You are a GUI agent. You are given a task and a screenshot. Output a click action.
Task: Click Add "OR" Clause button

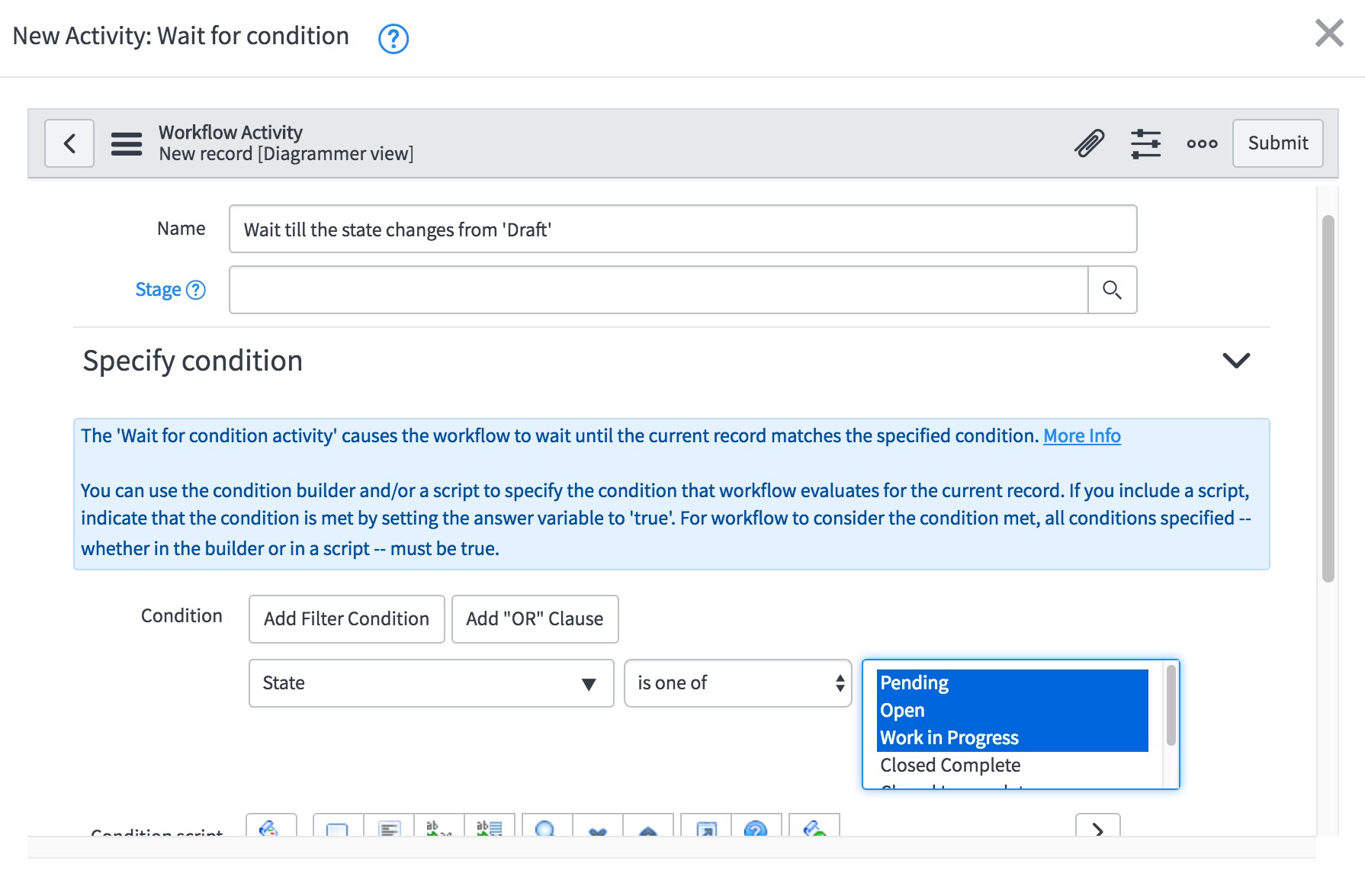535,619
